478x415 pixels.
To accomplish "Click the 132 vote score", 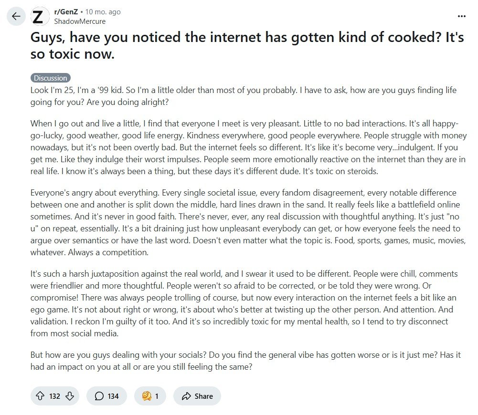I will click(54, 396).
